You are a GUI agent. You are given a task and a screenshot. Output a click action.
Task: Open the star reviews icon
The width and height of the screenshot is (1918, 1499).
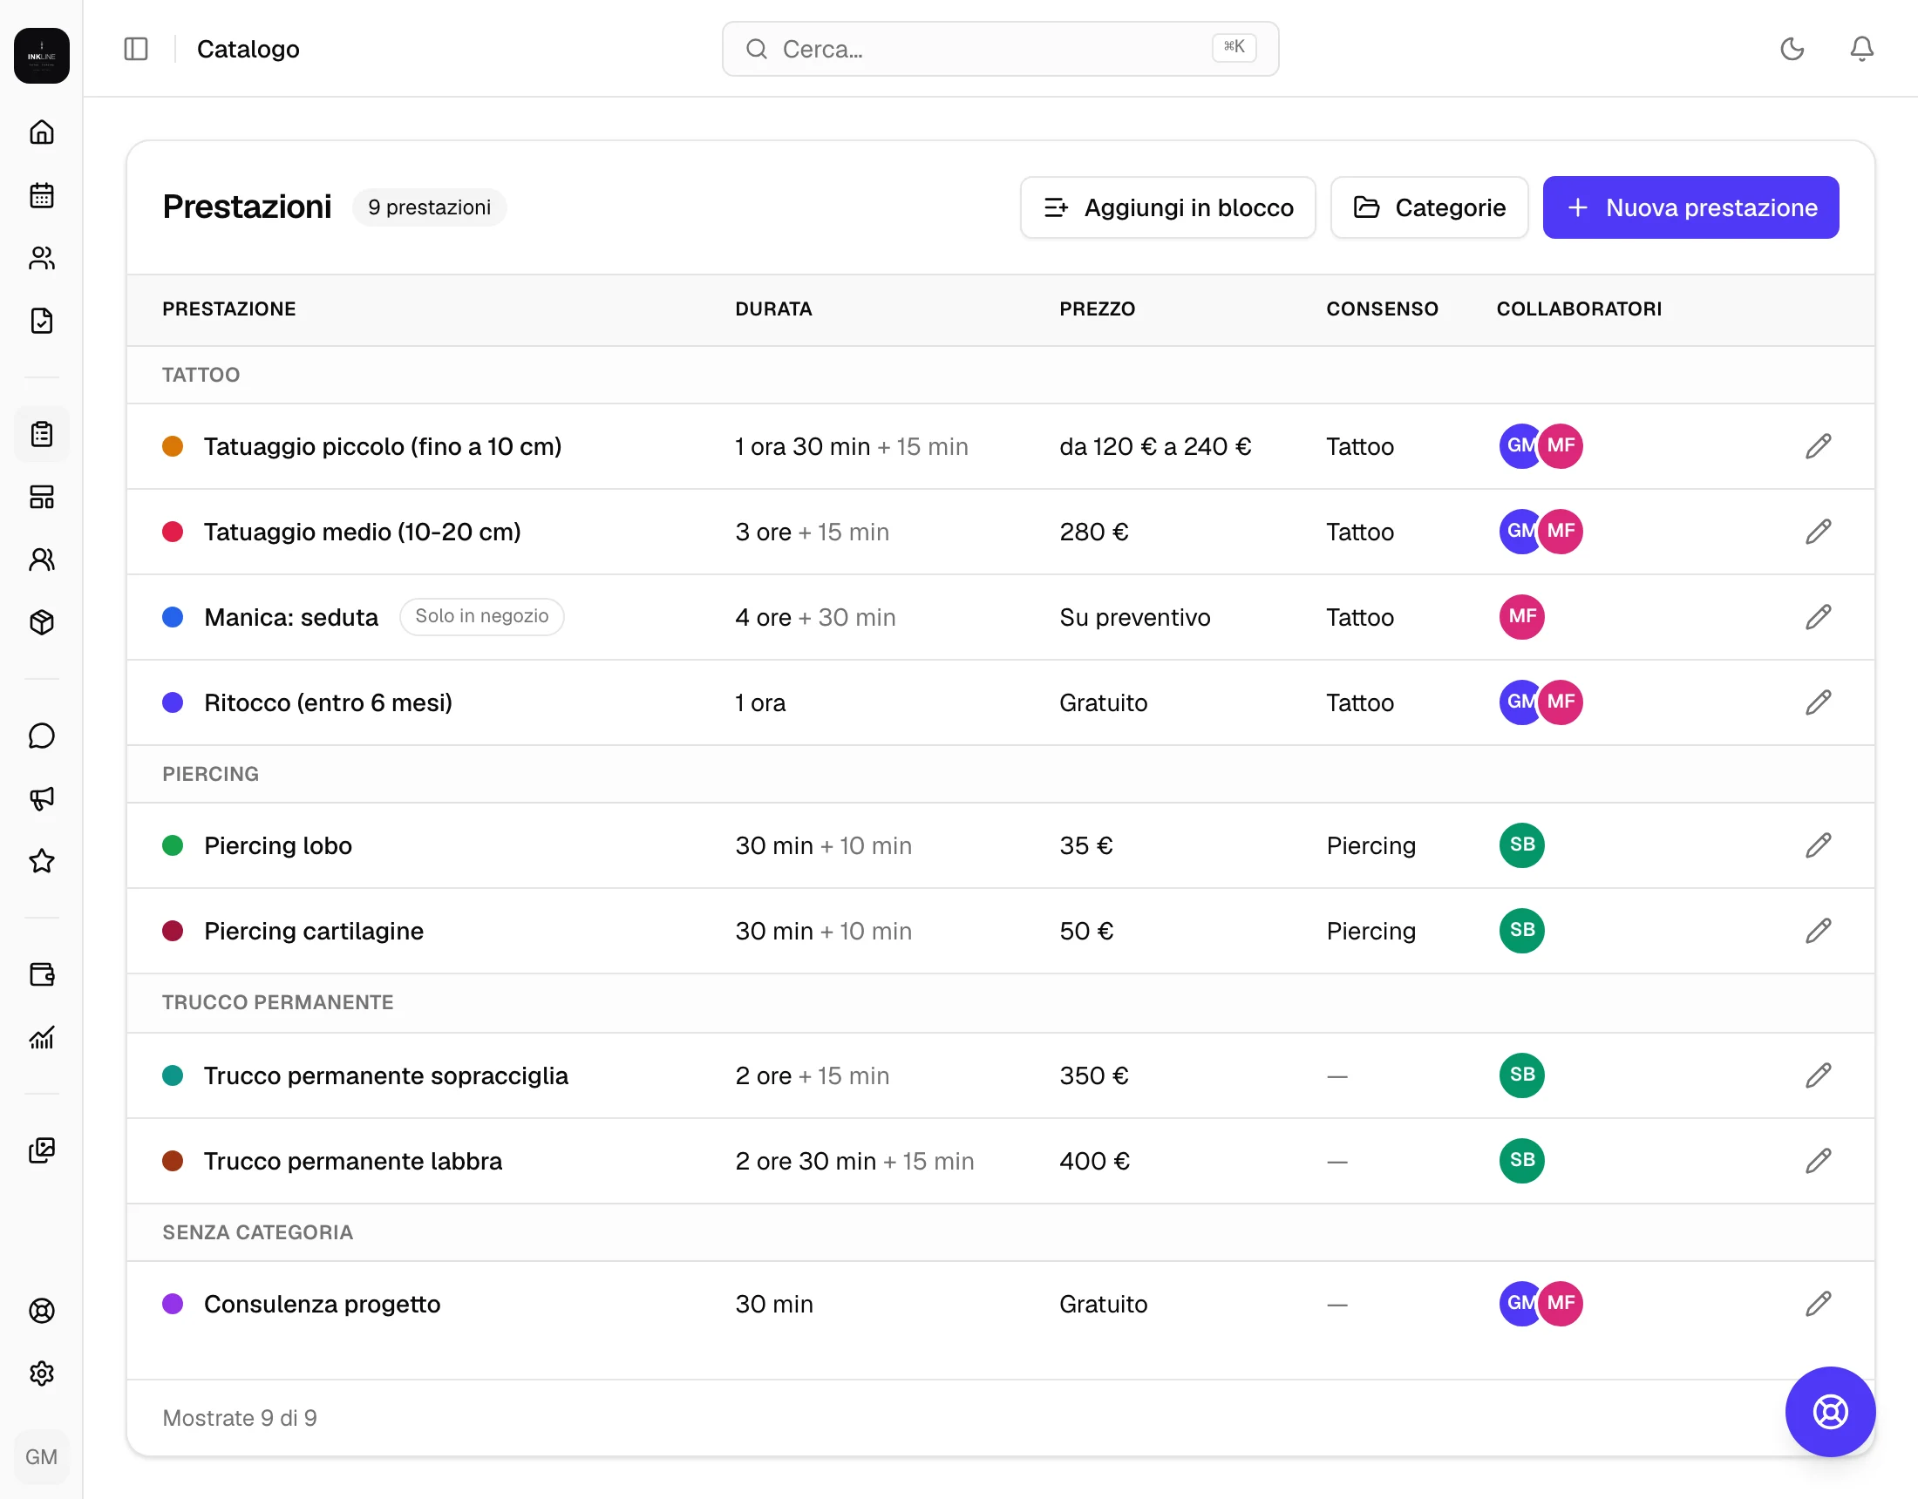(41, 860)
